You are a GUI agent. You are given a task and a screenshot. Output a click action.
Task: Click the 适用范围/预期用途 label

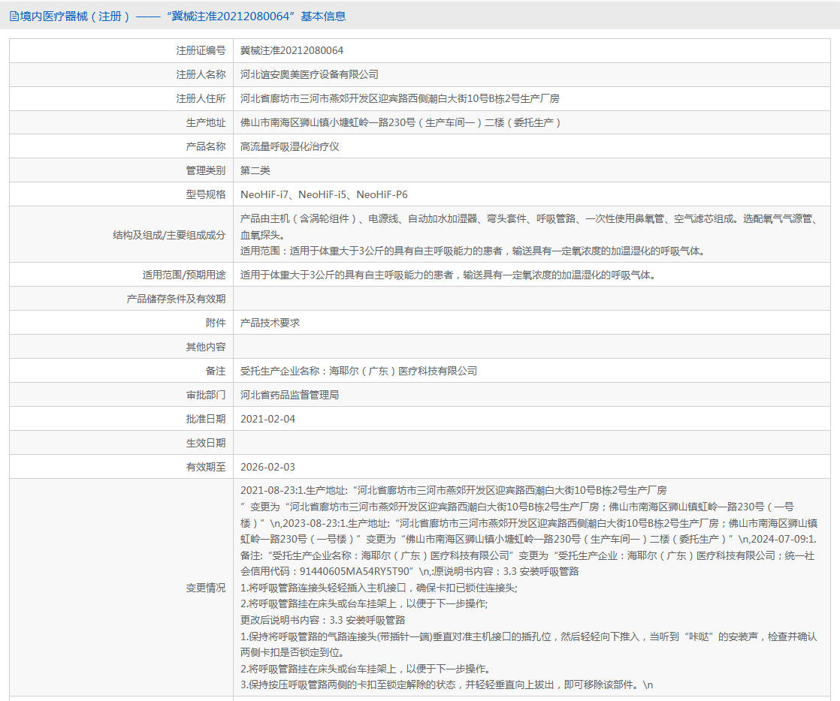184,275
